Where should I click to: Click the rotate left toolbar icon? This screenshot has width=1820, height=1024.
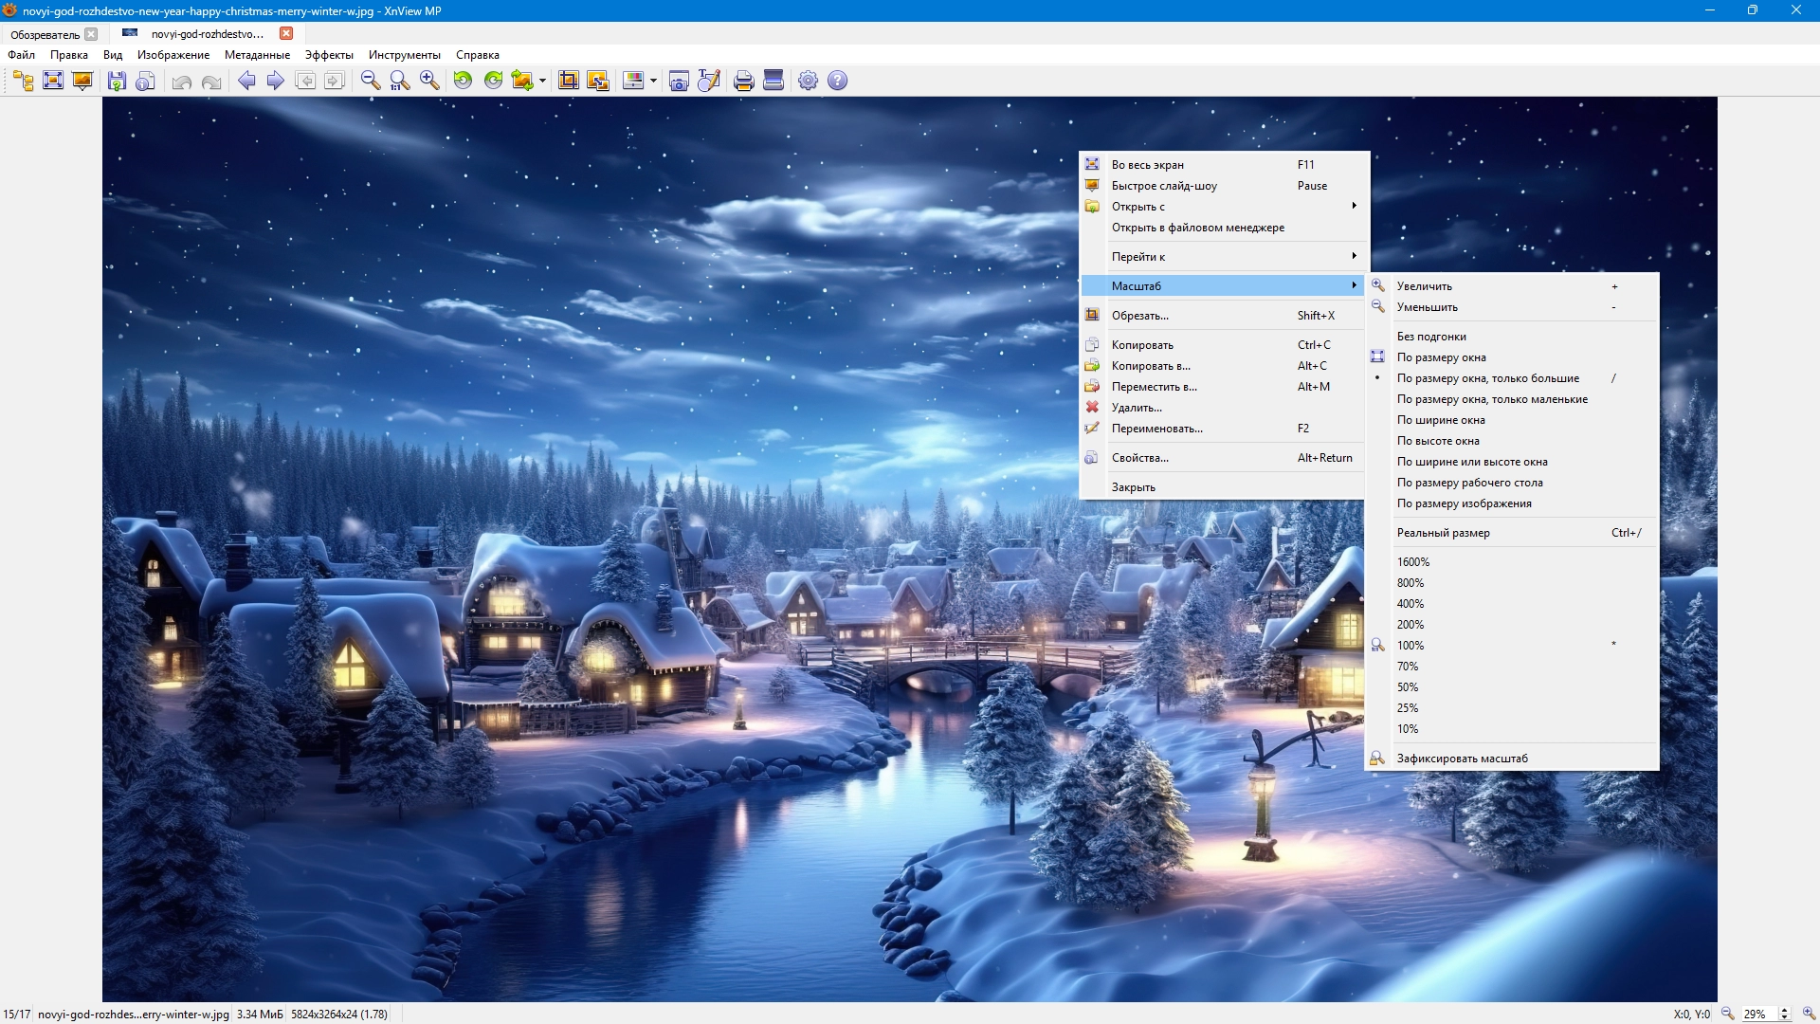[463, 81]
